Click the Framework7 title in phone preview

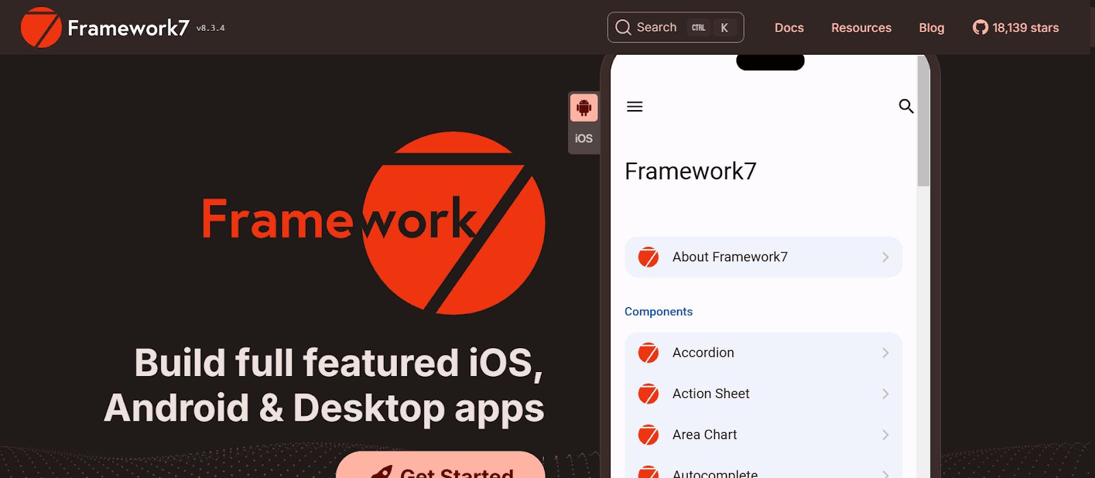click(x=691, y=171)
